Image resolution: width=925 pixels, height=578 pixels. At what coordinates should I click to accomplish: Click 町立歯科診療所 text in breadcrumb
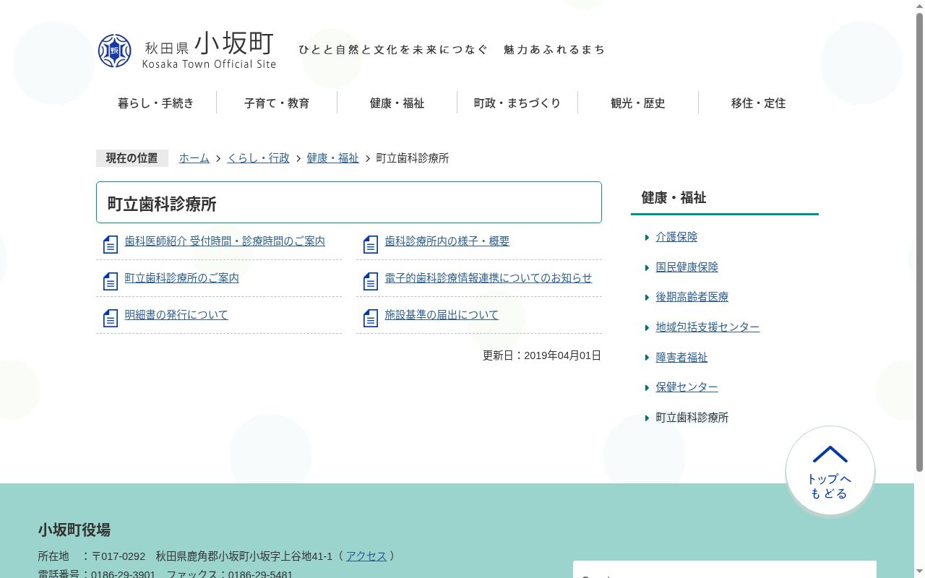413,158
